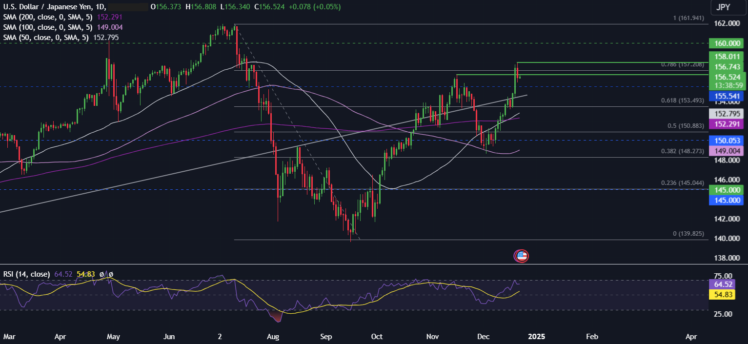Click the Dec label on time axis
748x344 pixels.
pos(484,337)
